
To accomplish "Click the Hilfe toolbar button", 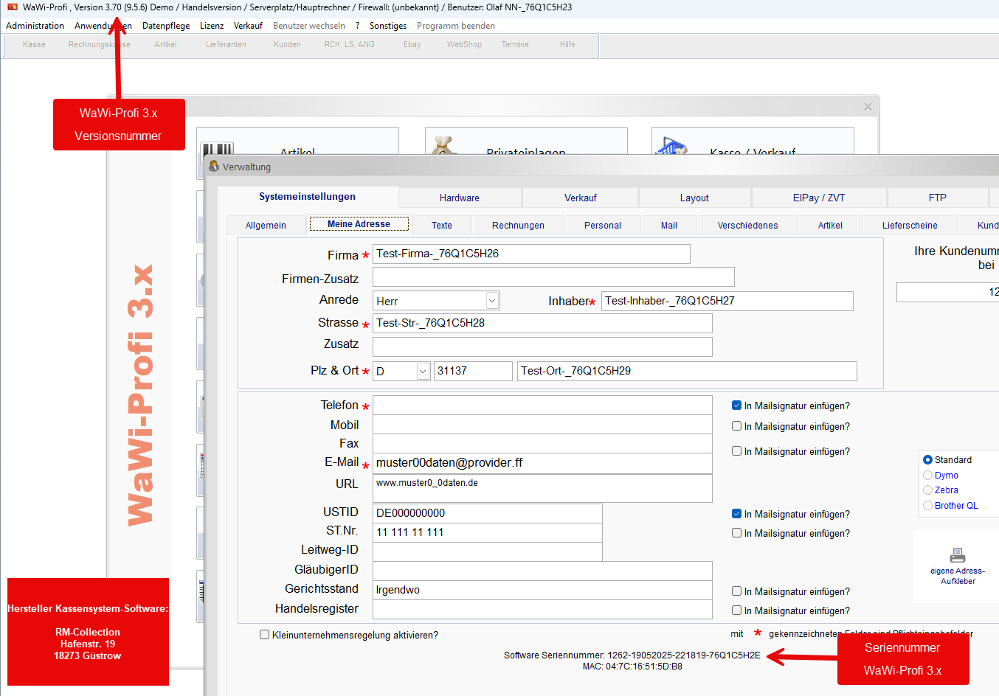I will (x=567, y=45).
